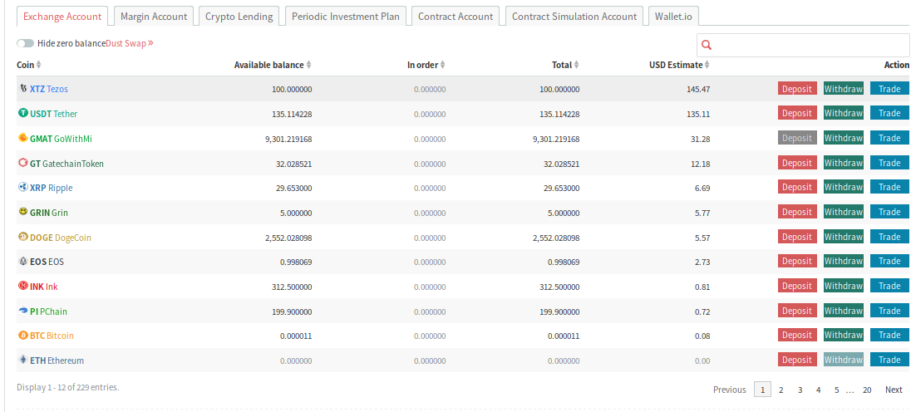Open the Periodic Investment Plan tab

point(345,17)
